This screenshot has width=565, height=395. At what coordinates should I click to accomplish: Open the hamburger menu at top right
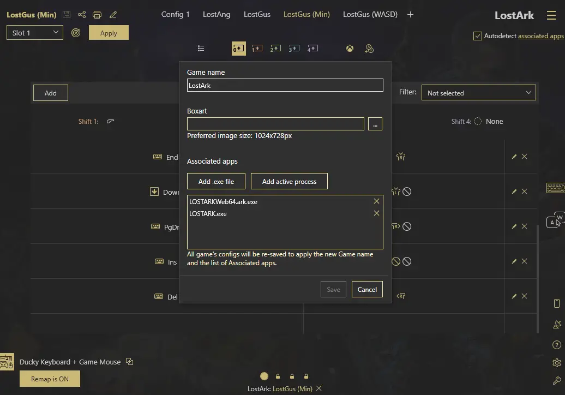551,15
